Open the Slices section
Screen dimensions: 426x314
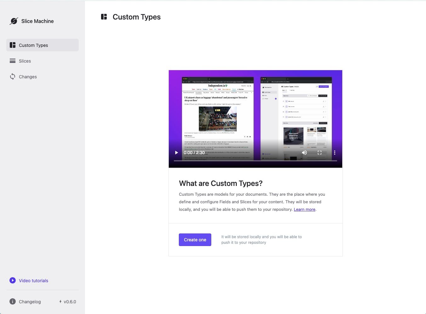point(25,61)
